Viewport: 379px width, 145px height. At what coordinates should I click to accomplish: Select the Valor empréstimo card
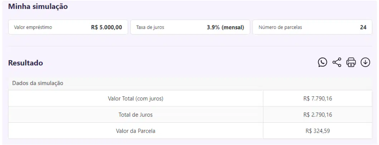point(68,27)
